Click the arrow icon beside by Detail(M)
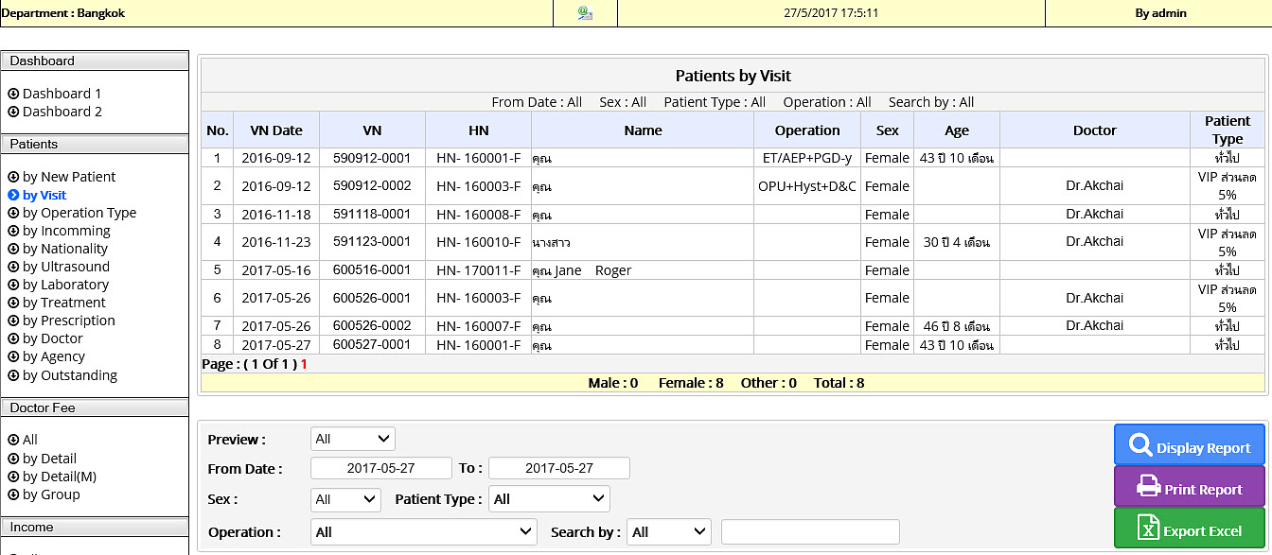 13,477
